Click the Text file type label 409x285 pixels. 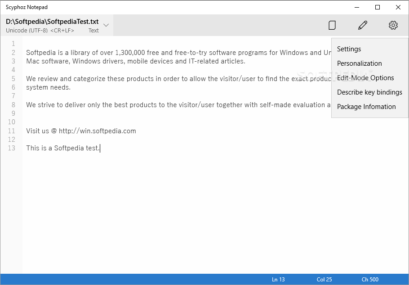(93, 31)
